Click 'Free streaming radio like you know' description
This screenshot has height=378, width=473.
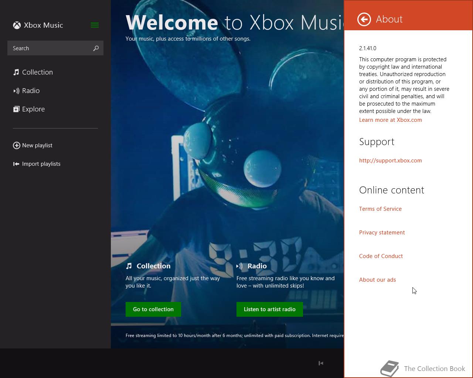(x=285, y=282)
